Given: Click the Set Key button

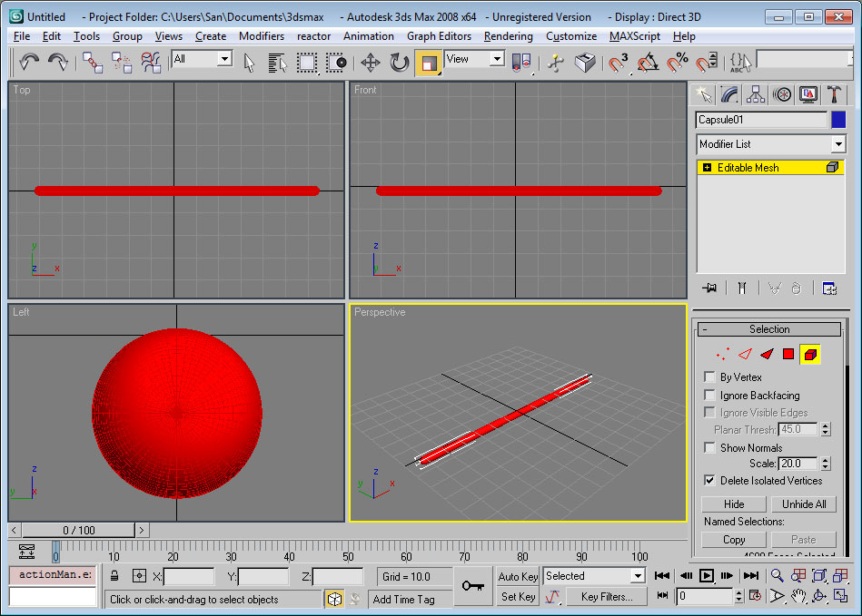Looking at the screenshot, I should (518, 597).
